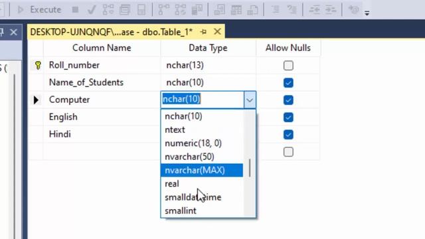Click Specify Values for Template Parameters icon
The image size is (425, 239).
pos(353,10)
